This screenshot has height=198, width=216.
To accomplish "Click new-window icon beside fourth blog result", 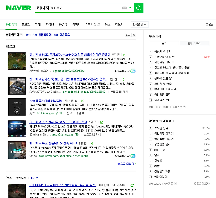I will 102,122.
